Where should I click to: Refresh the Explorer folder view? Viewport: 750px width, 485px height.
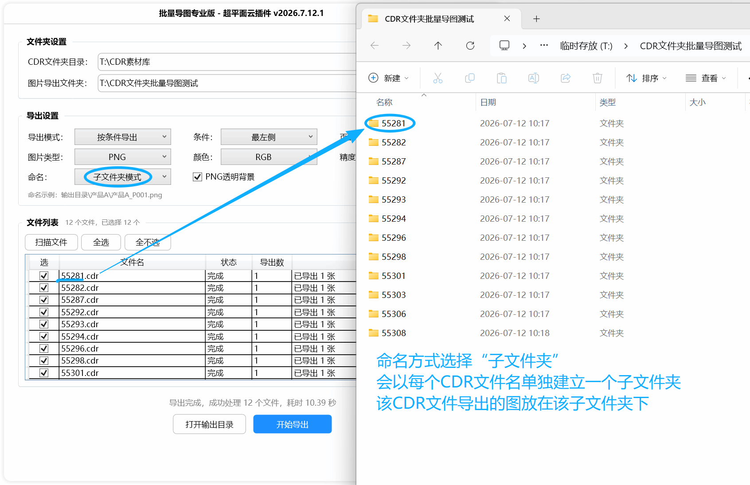(x=470, y=46)
